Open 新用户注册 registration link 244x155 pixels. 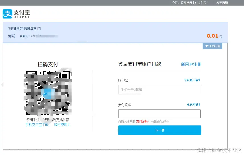pos(191,64)
